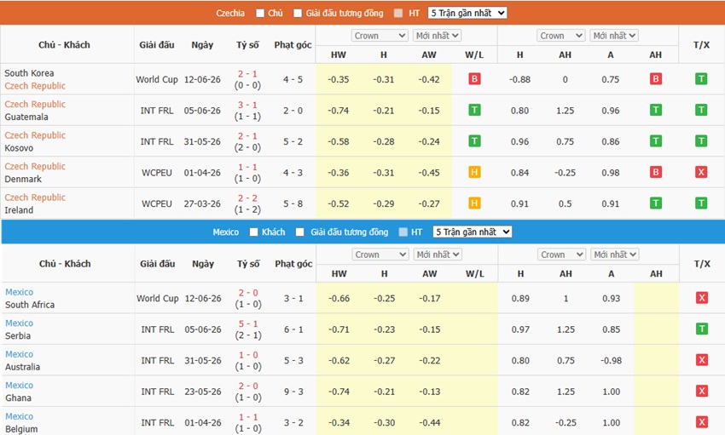Open the Guatemala team link

coord(26,117)
